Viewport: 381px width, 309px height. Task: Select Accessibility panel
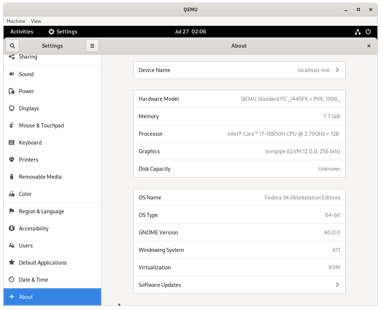tap(53, 229)
